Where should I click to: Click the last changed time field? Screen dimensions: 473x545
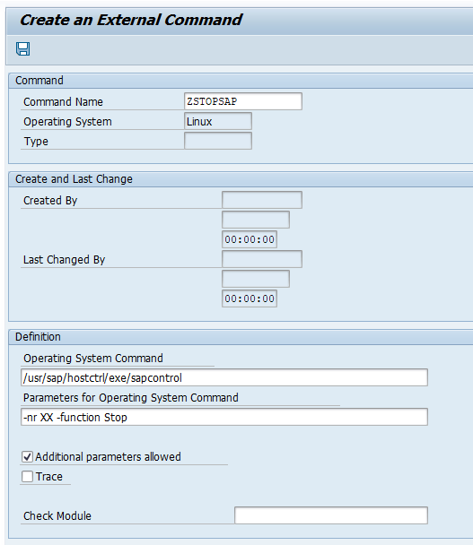pos(250,298)
